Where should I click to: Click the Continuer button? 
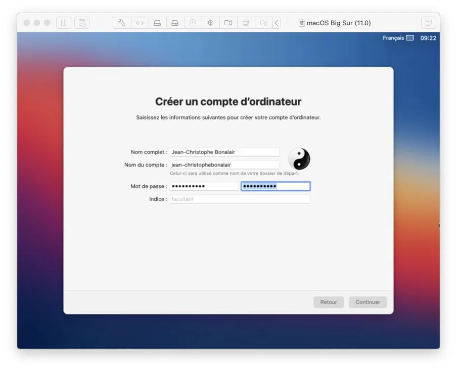[x=368, y=302]
